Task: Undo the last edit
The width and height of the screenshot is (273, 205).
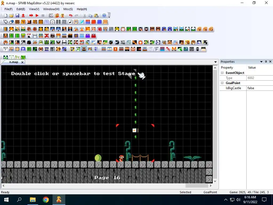Action: click(70, 15)
